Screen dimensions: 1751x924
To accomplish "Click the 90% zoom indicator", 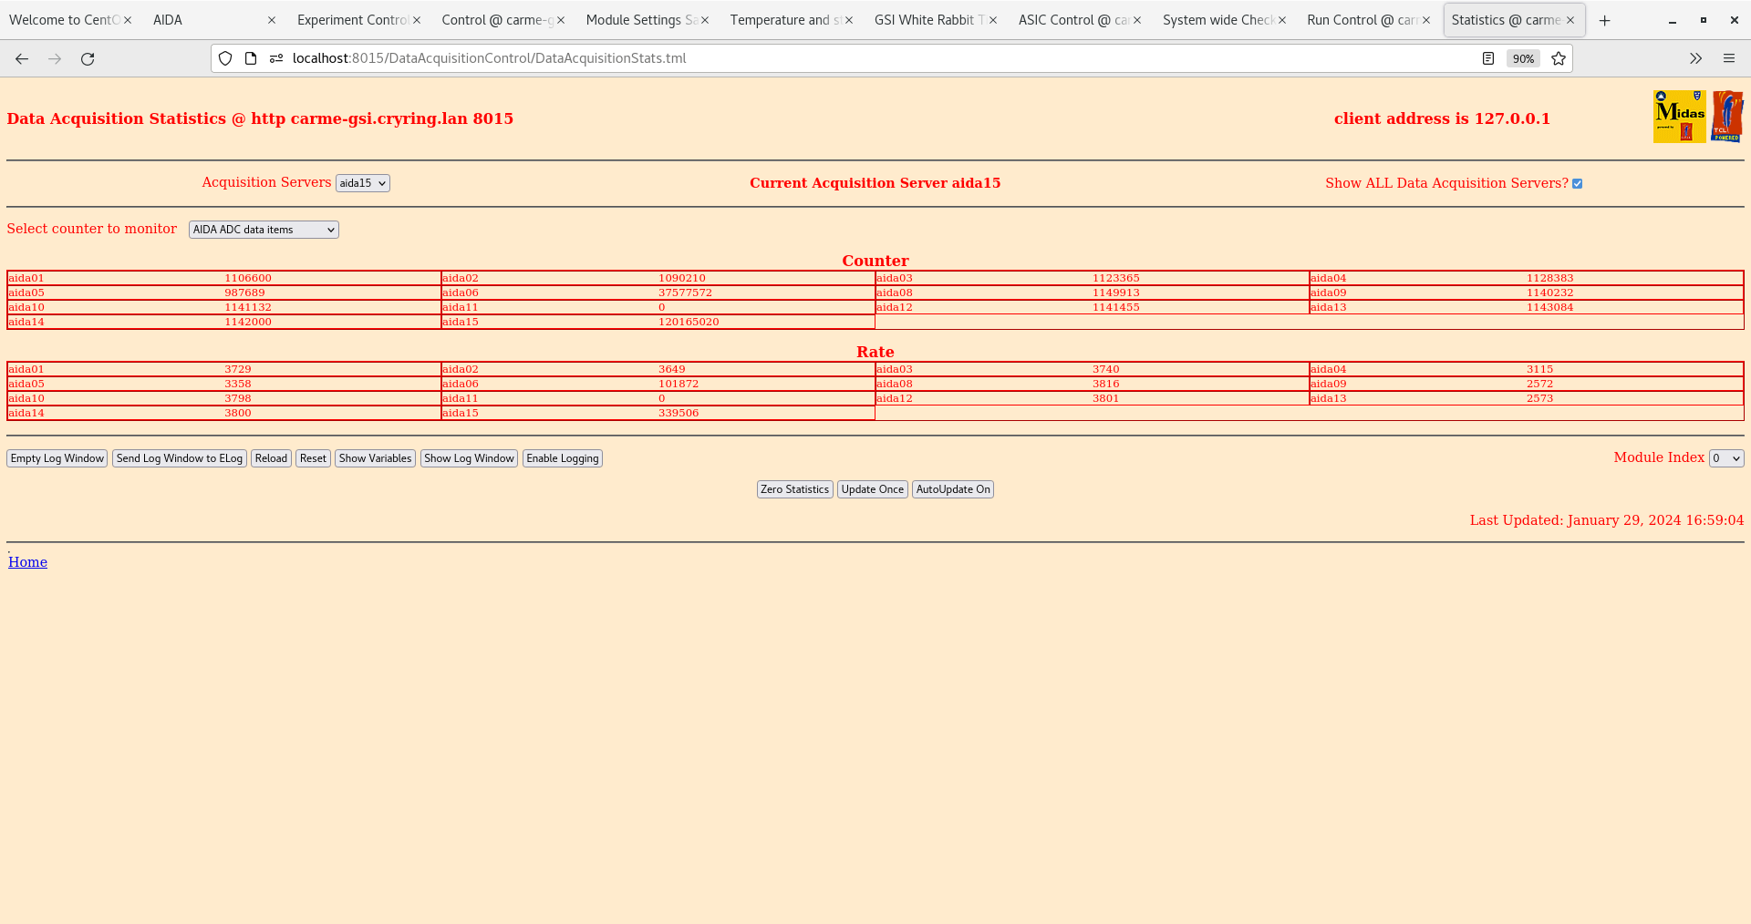I will (x=1523, y=58).
